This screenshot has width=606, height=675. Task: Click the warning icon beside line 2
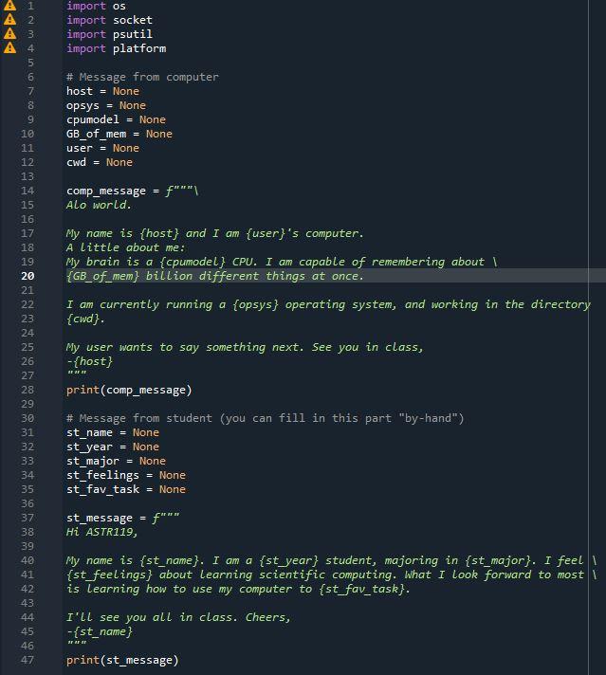click(x=9, y=20)
